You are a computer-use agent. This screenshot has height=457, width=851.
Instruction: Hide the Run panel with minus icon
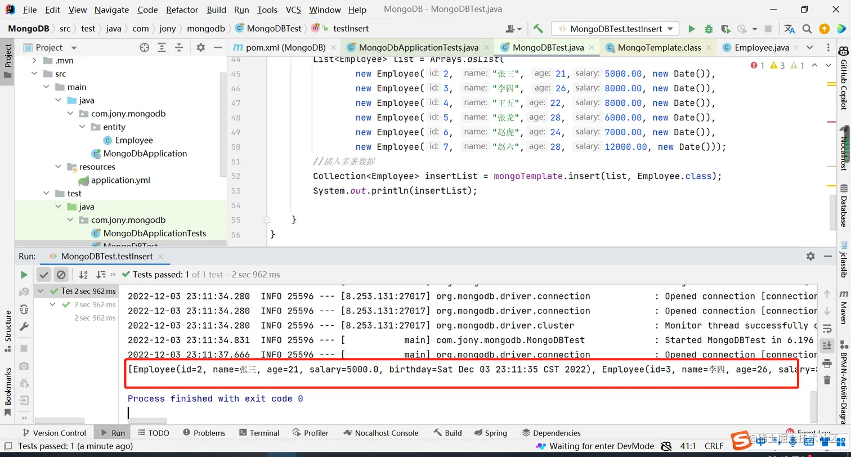828,256
